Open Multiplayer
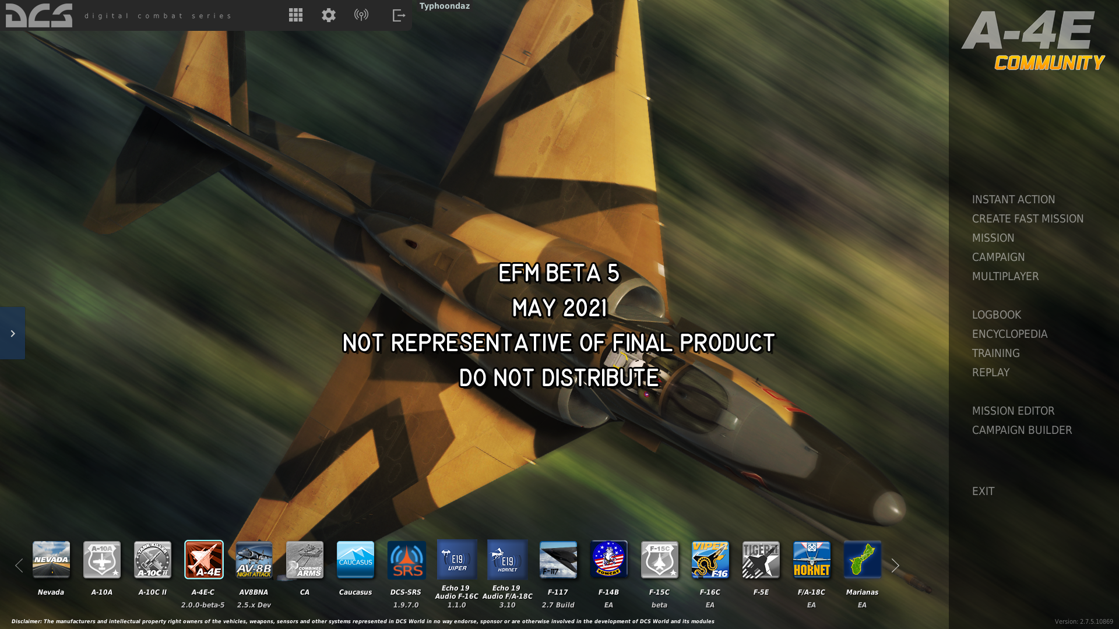The height and width of the screenshot is (629, 1119). (1005, 276)
